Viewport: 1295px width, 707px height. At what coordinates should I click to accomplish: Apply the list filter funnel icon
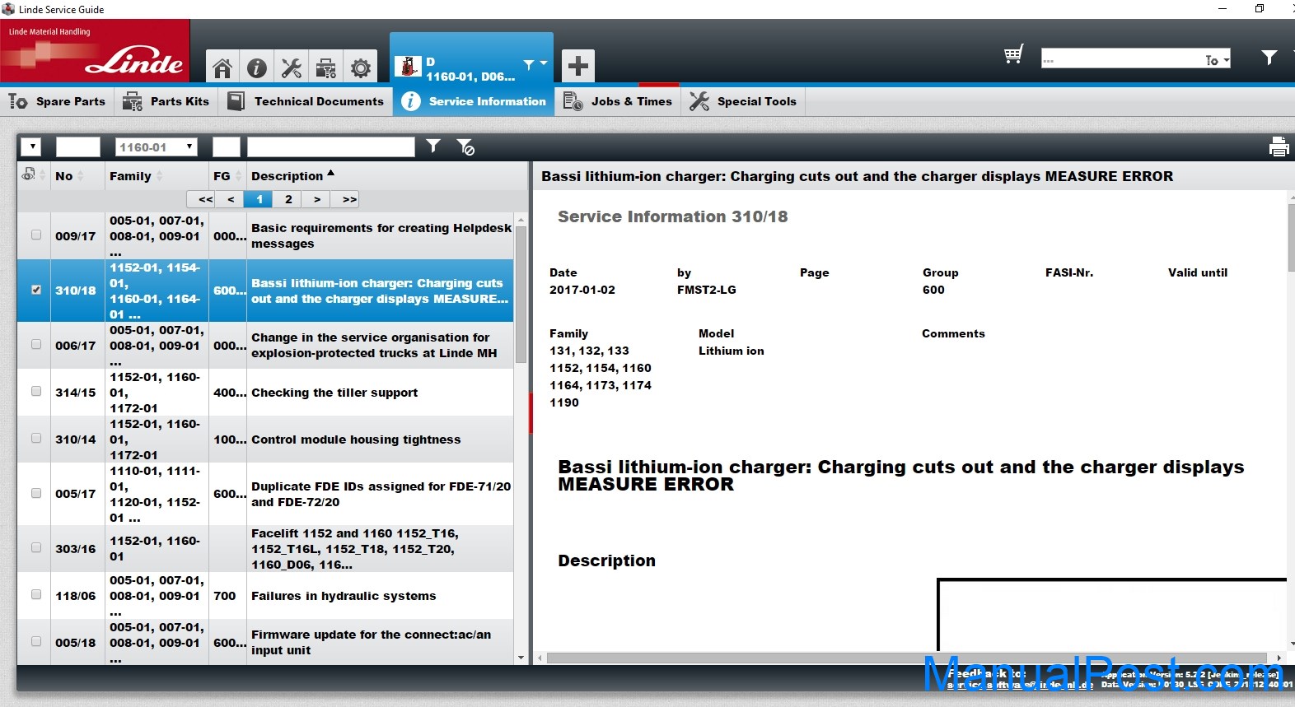coord(433,147)
